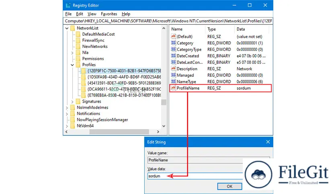The width and height of the screenshot is (336, 194).
Task: Click the tree pane horizontal scrollbar thumb
Action: pyautogui.click(x=119, y=131)
